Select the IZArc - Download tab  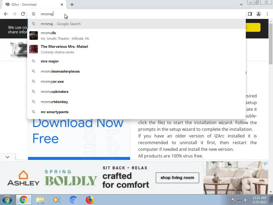pos(34,5)
